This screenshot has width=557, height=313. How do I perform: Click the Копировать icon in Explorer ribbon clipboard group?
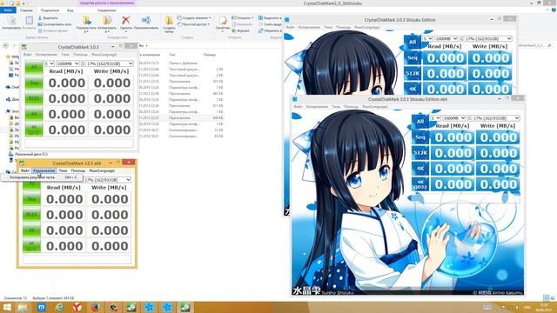point(11,21)
